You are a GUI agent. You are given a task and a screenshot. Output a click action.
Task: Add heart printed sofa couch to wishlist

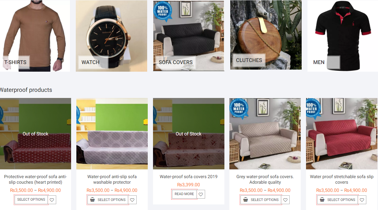pos(52,200)
